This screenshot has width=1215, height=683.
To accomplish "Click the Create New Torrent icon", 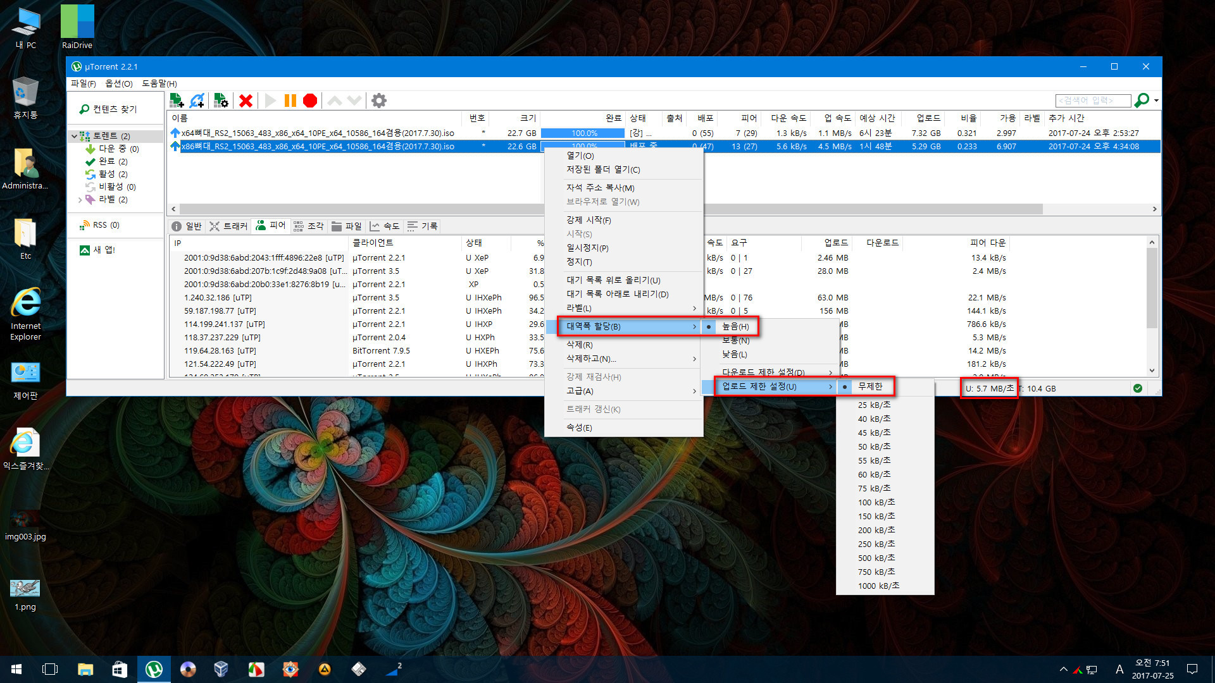I will pyautogui.click(x=221, y=101).
